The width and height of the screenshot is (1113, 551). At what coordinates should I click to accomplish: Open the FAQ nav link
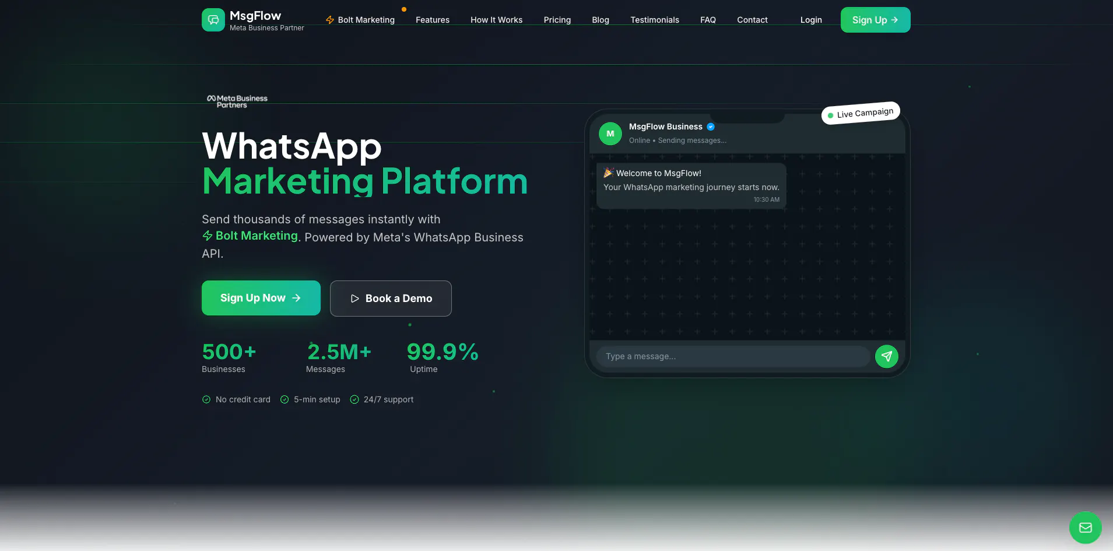(x=708, y=20)
